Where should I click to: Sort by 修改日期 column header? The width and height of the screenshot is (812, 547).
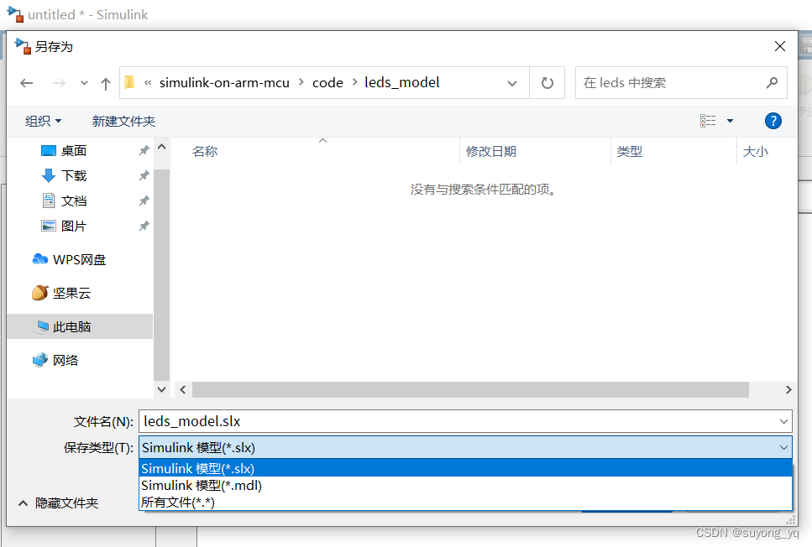(x=491, y=152)
